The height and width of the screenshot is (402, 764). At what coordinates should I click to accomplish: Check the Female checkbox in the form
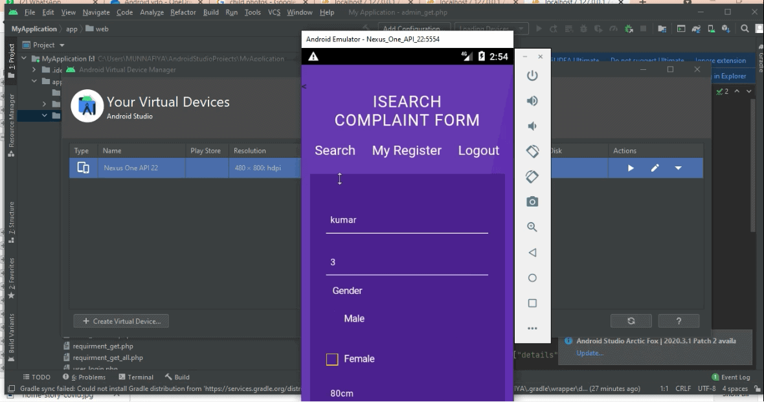coord(332,359)
